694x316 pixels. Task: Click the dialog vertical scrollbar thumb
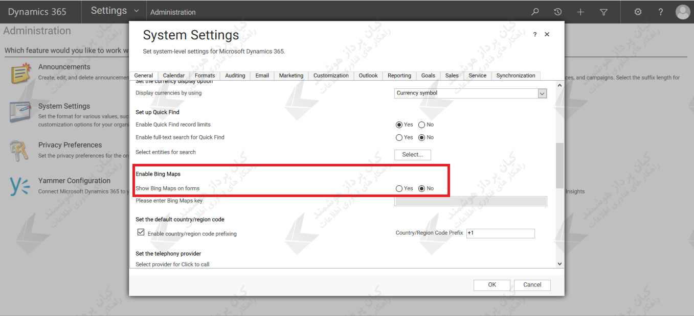click(x=559, y=165)
